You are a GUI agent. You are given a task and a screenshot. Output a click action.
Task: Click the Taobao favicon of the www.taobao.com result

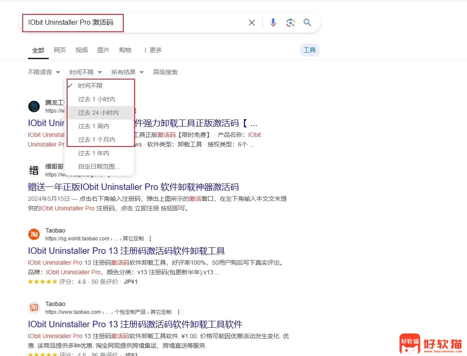[34, 308]
